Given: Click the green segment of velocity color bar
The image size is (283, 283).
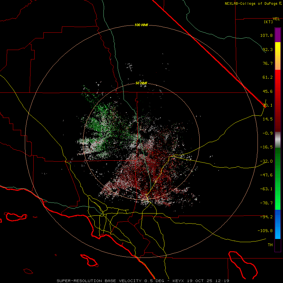Looking at the screenshot, I should tap(278, 179).
